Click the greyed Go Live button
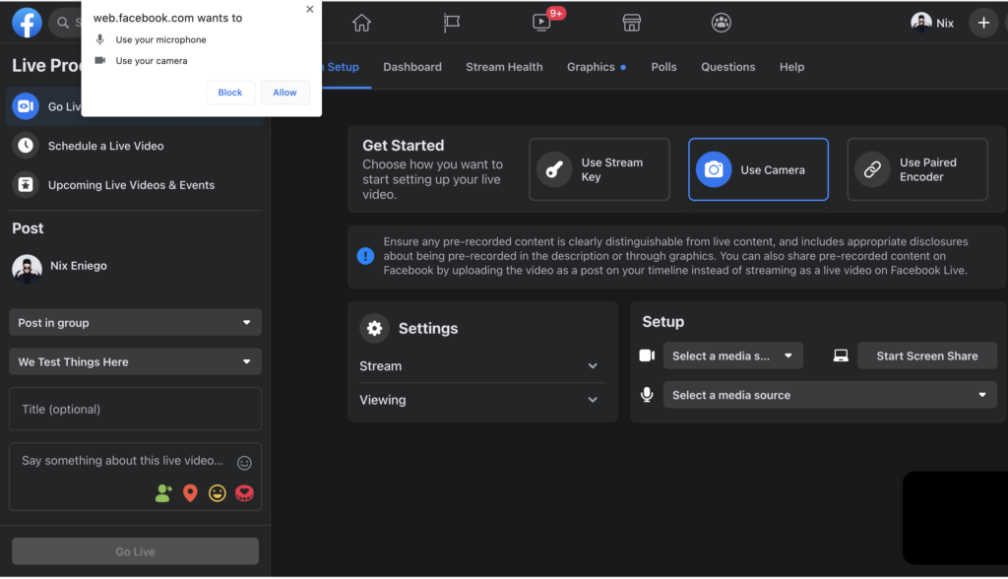1008x579 pixels. click(x=135, y=552)
